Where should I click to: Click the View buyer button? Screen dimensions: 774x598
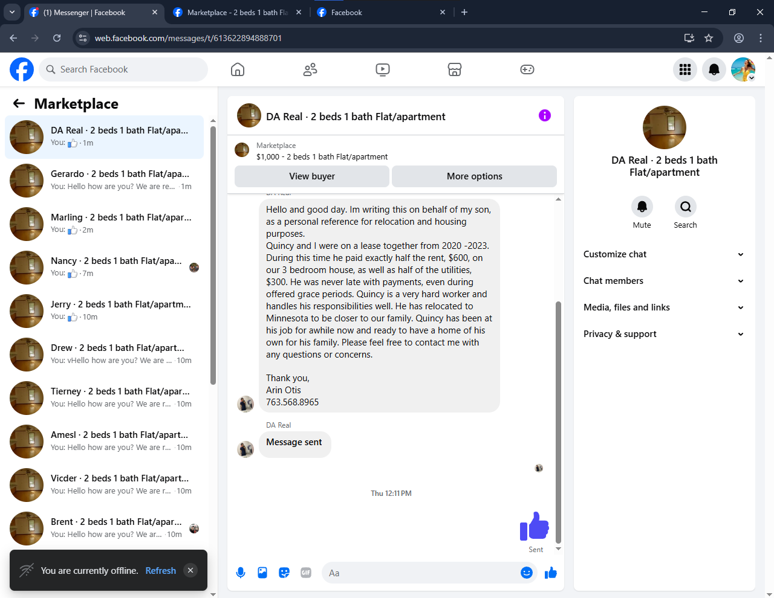(x=312, y=176)
